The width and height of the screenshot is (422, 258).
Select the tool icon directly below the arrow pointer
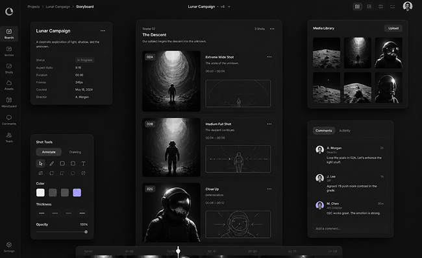[41, 173]
